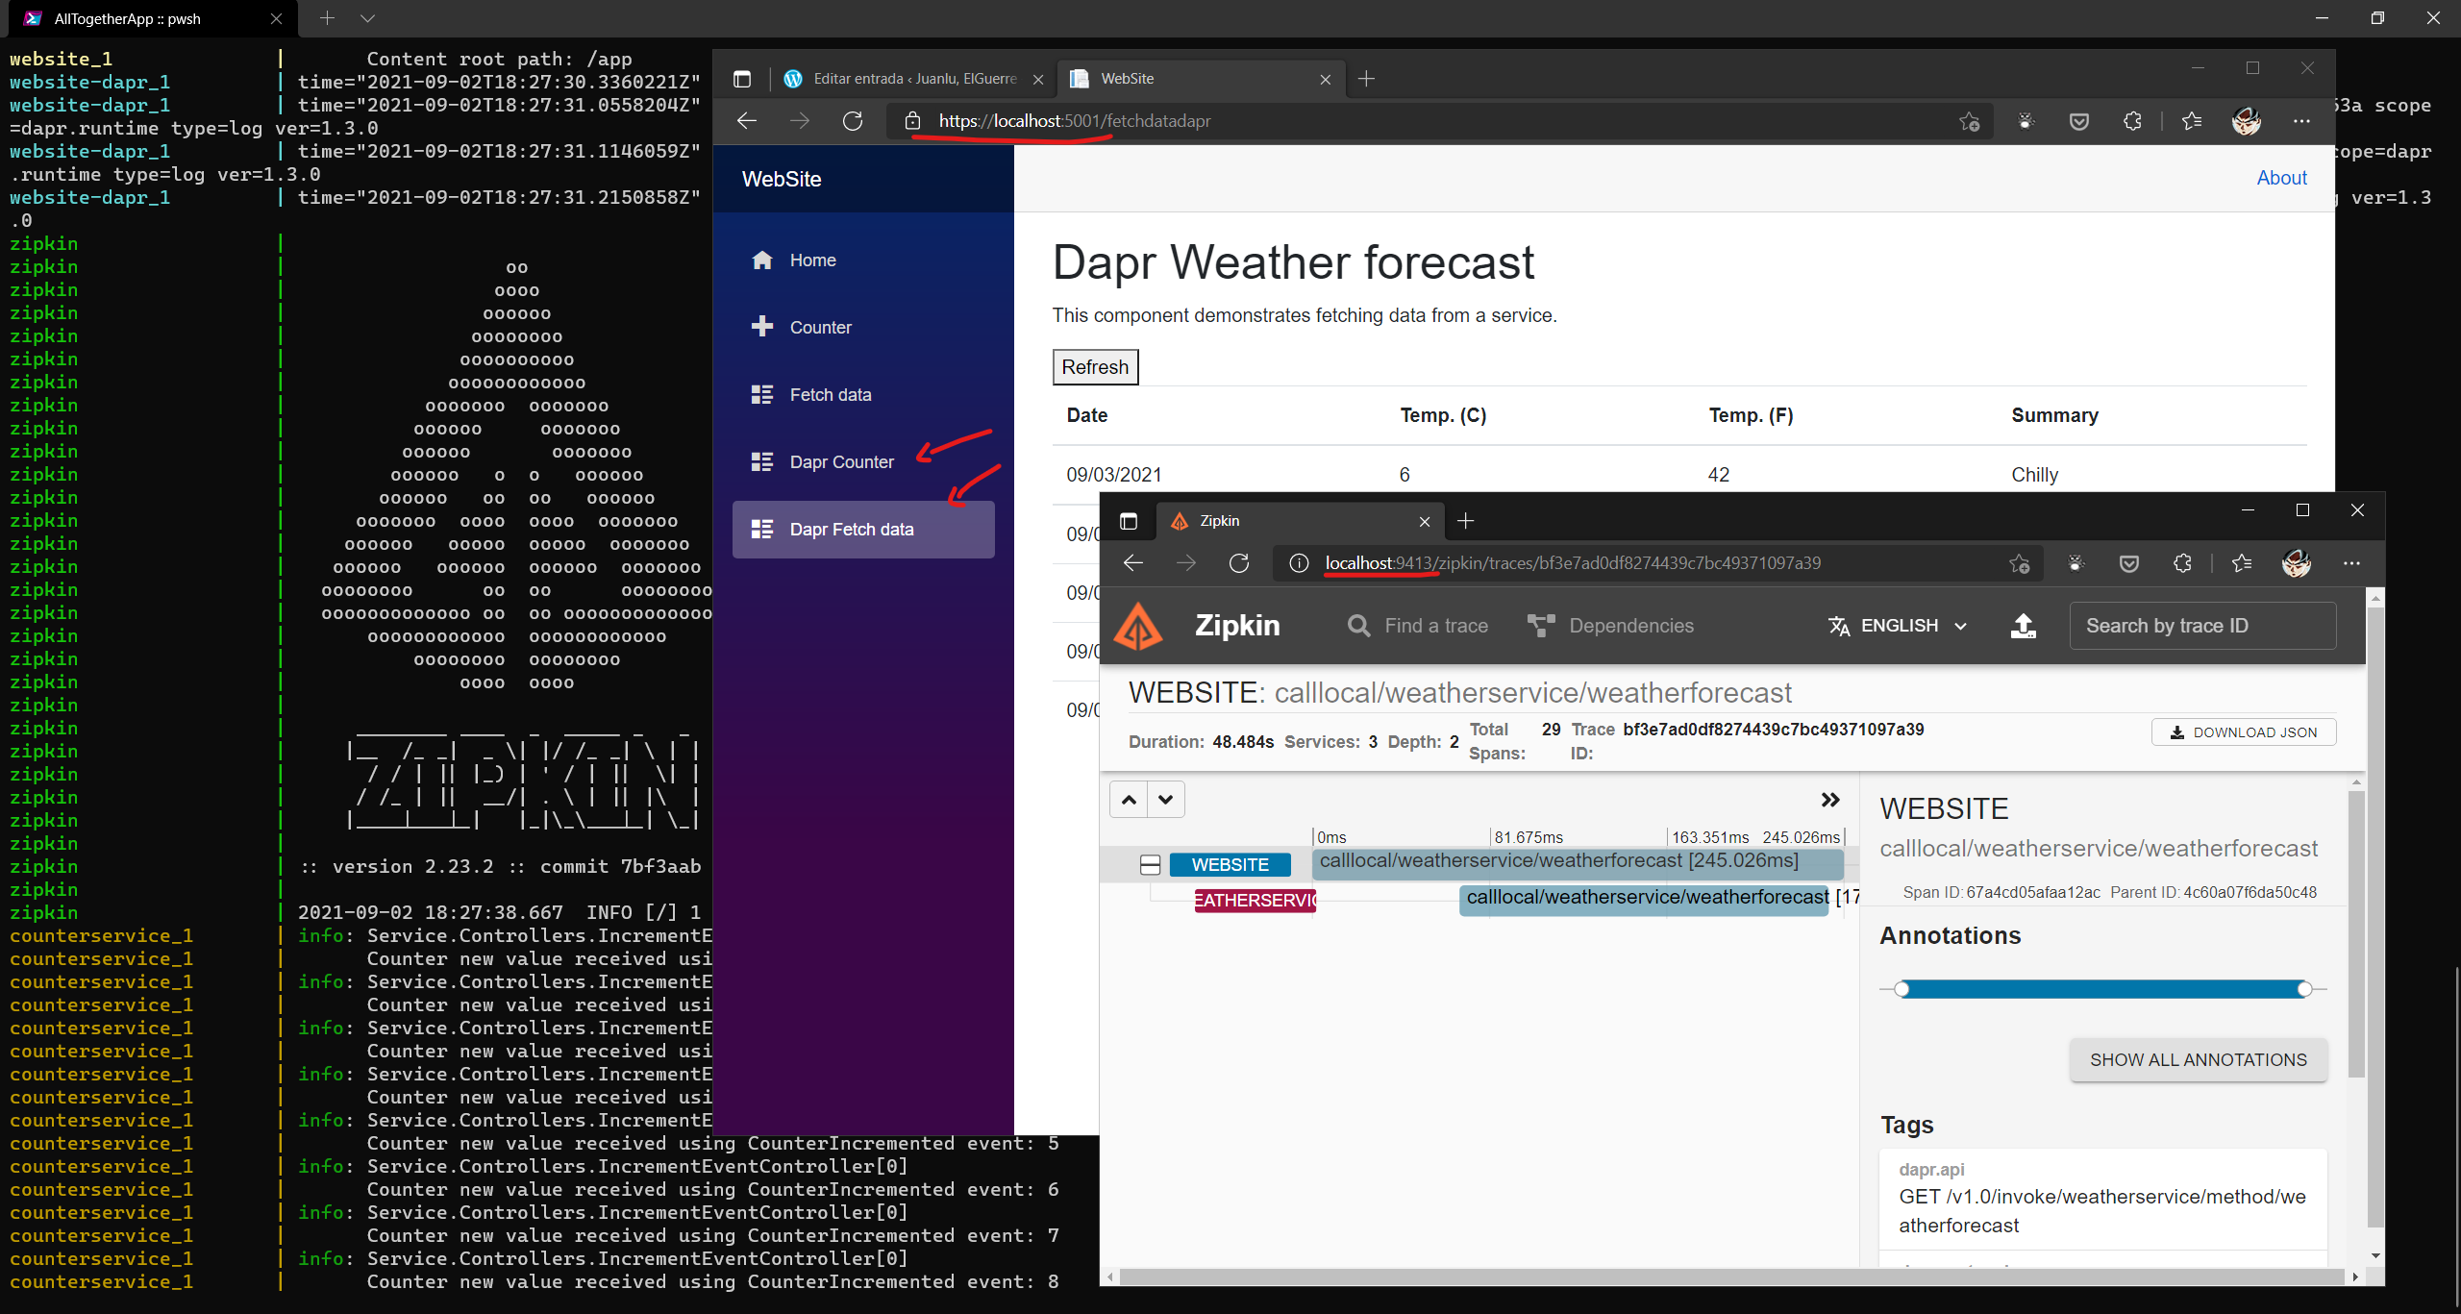Switch to the Editar entrada browser tab

(913, 79)
